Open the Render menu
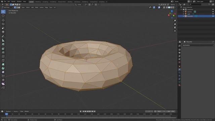 (13, 1)
